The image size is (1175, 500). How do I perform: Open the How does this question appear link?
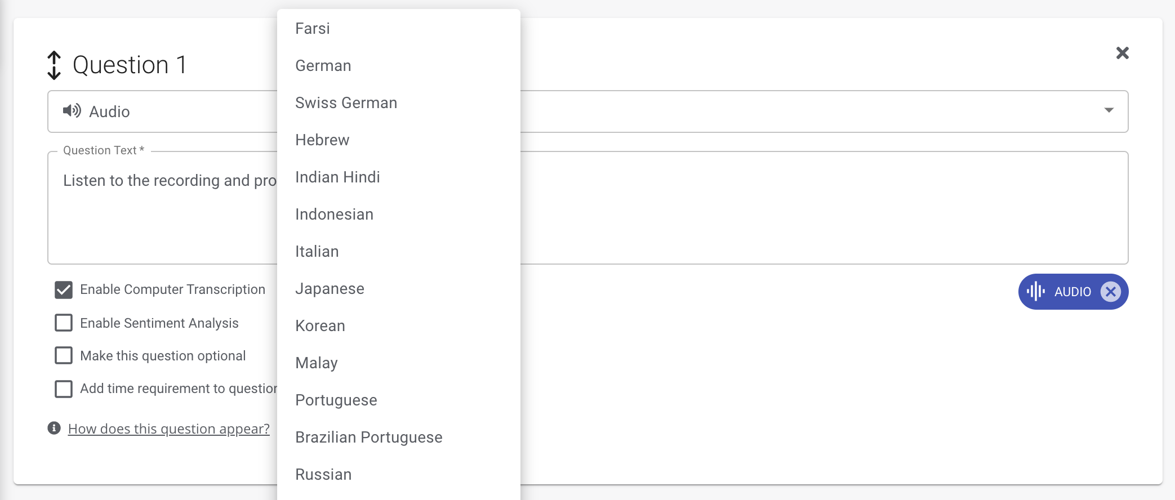click(168, 429)
